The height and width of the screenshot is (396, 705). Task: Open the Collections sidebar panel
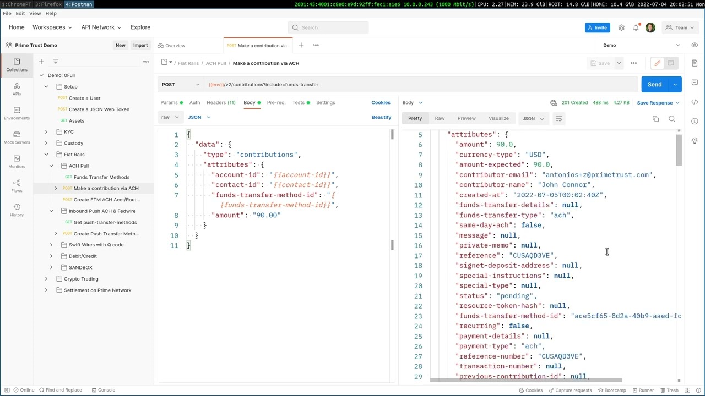17,65
